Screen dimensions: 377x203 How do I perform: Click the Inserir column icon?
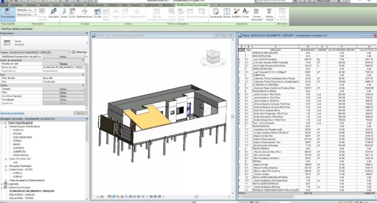pyautogui.click(x=64, y=13)
